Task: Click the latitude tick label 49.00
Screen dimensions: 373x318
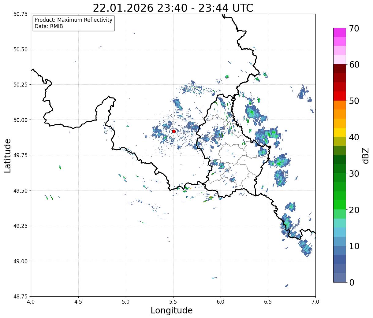Action: coord(21,261)
